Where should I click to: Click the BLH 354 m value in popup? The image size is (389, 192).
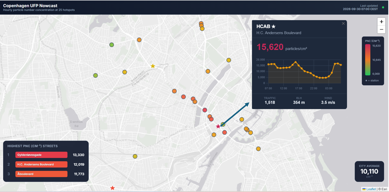[299, 102]
